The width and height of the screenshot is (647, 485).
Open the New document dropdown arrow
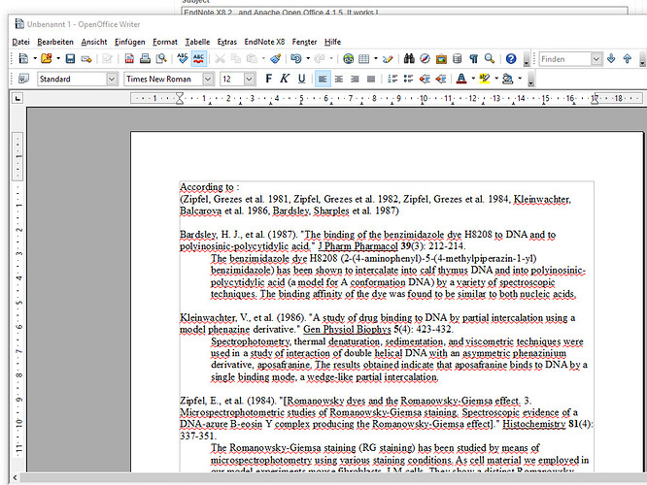(x=35, y=58)
